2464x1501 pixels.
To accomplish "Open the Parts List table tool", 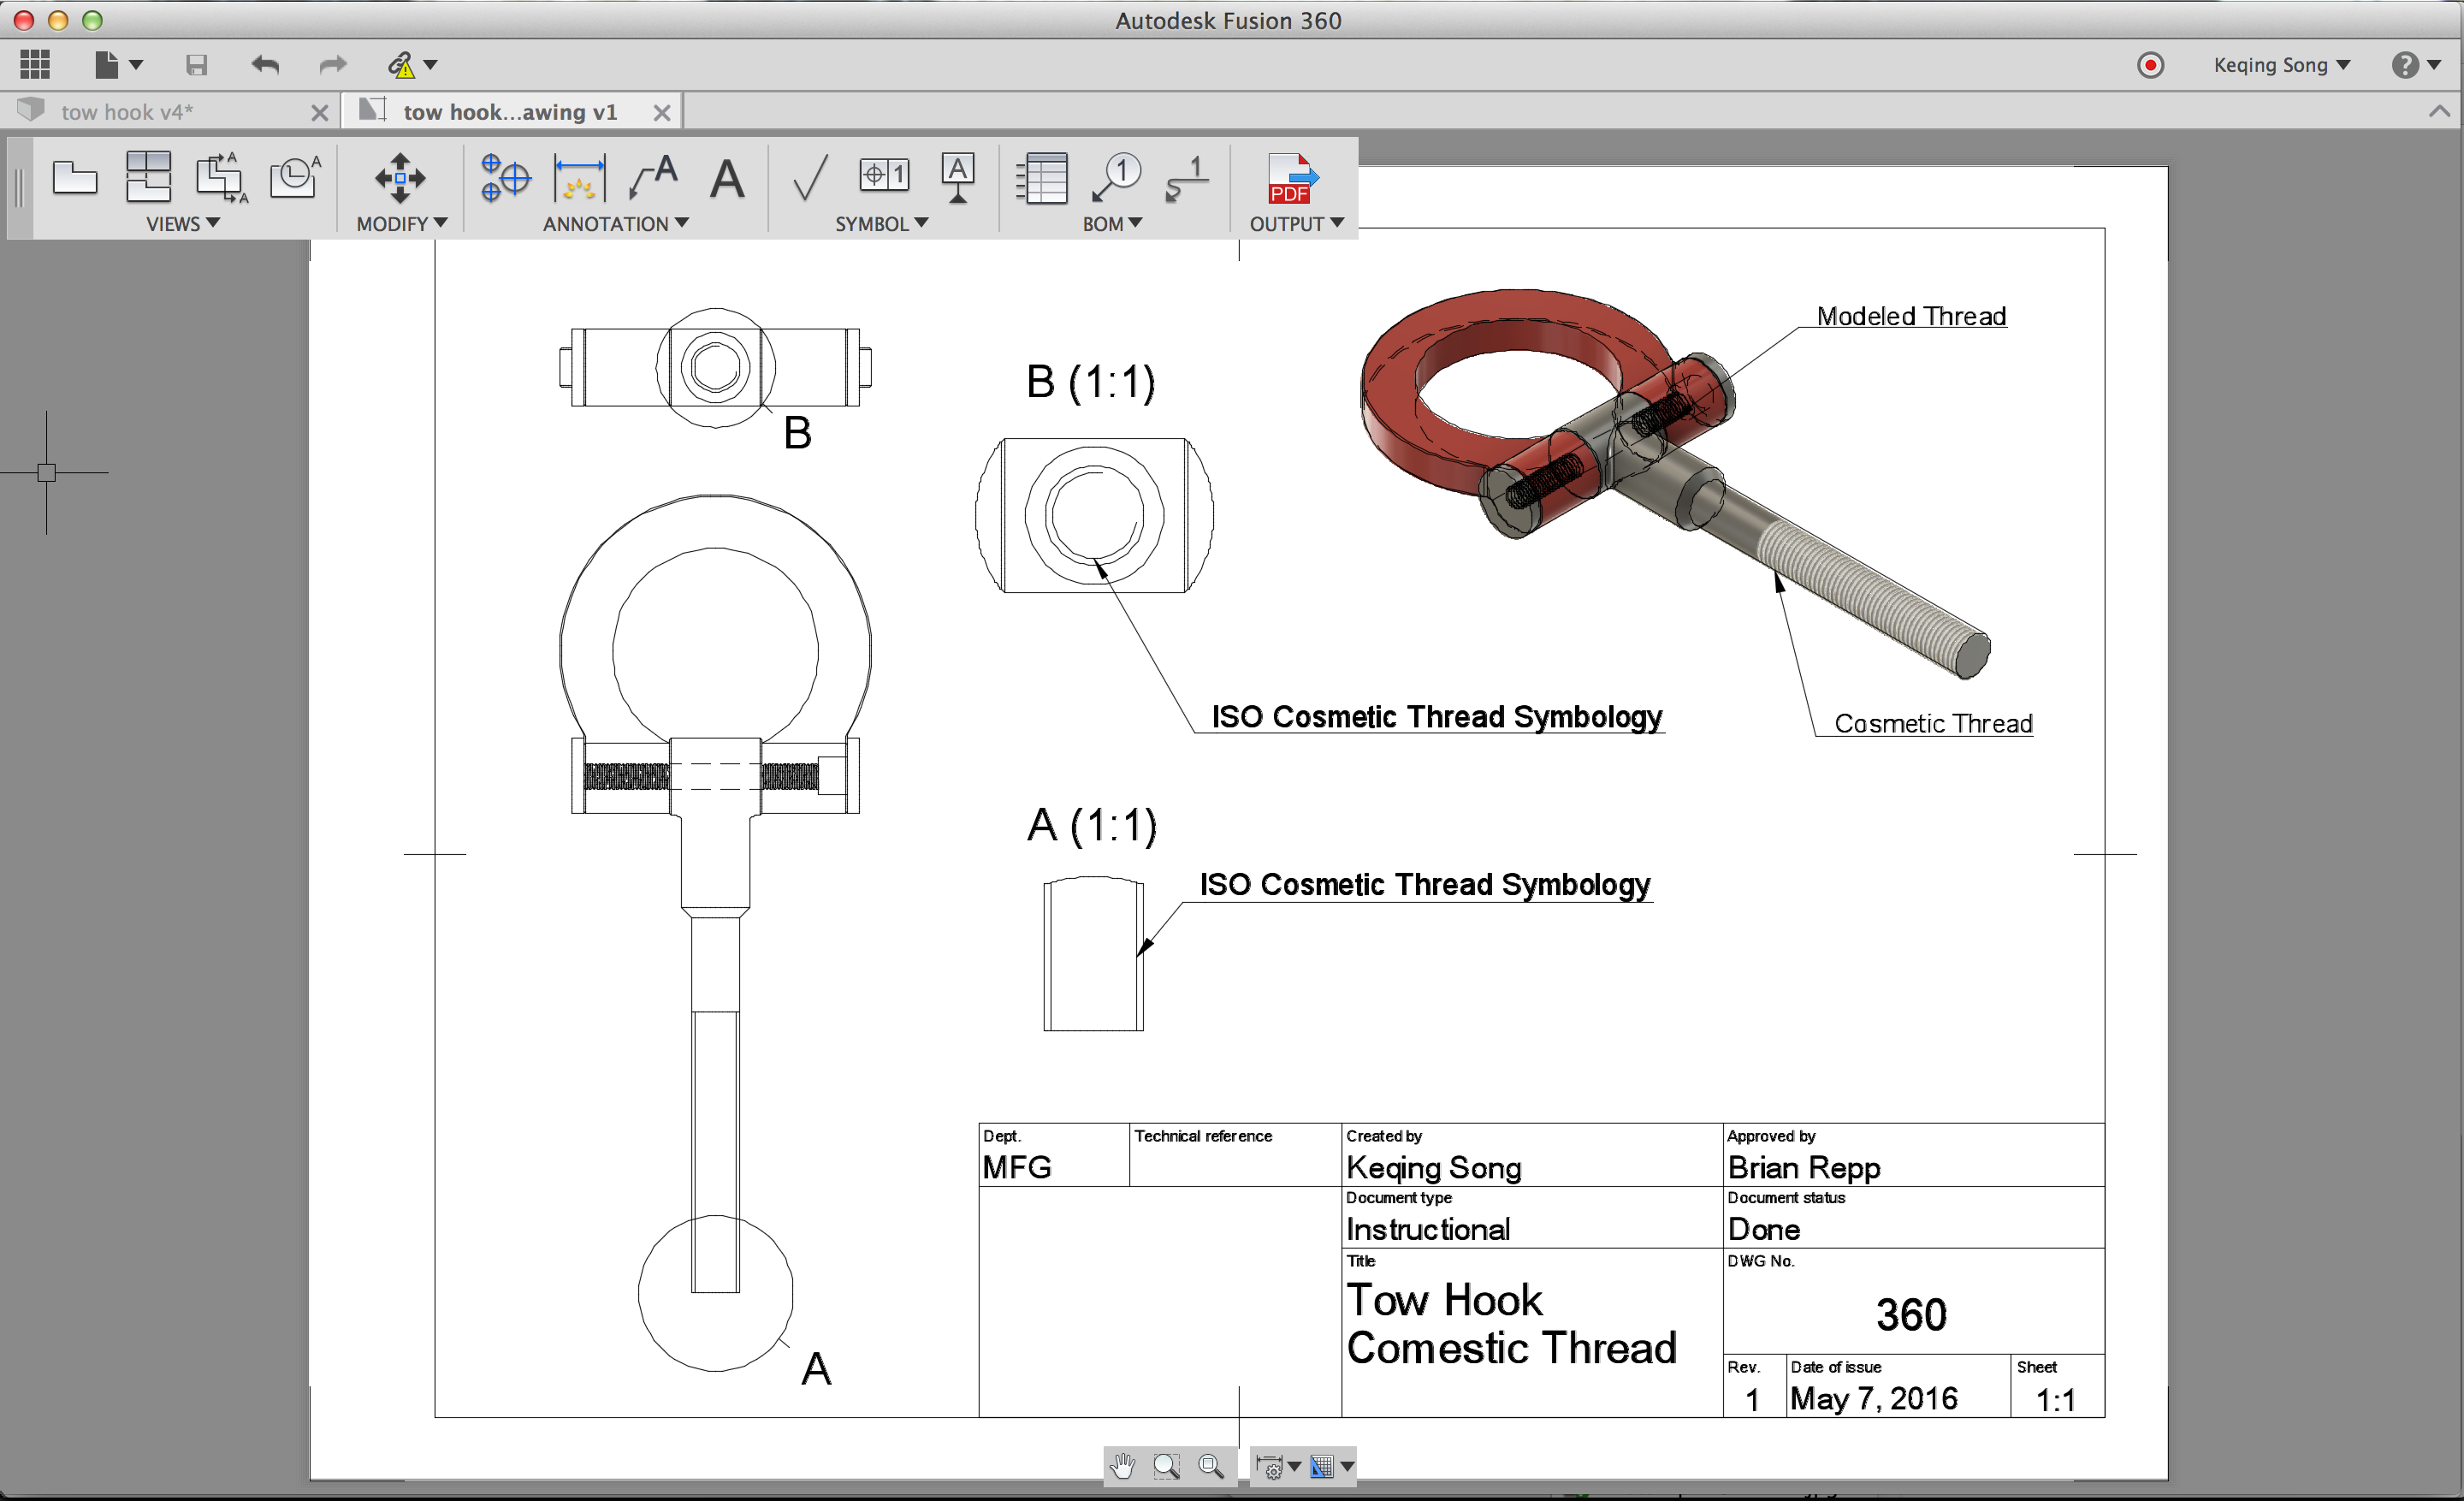I will pos(1042,178).
